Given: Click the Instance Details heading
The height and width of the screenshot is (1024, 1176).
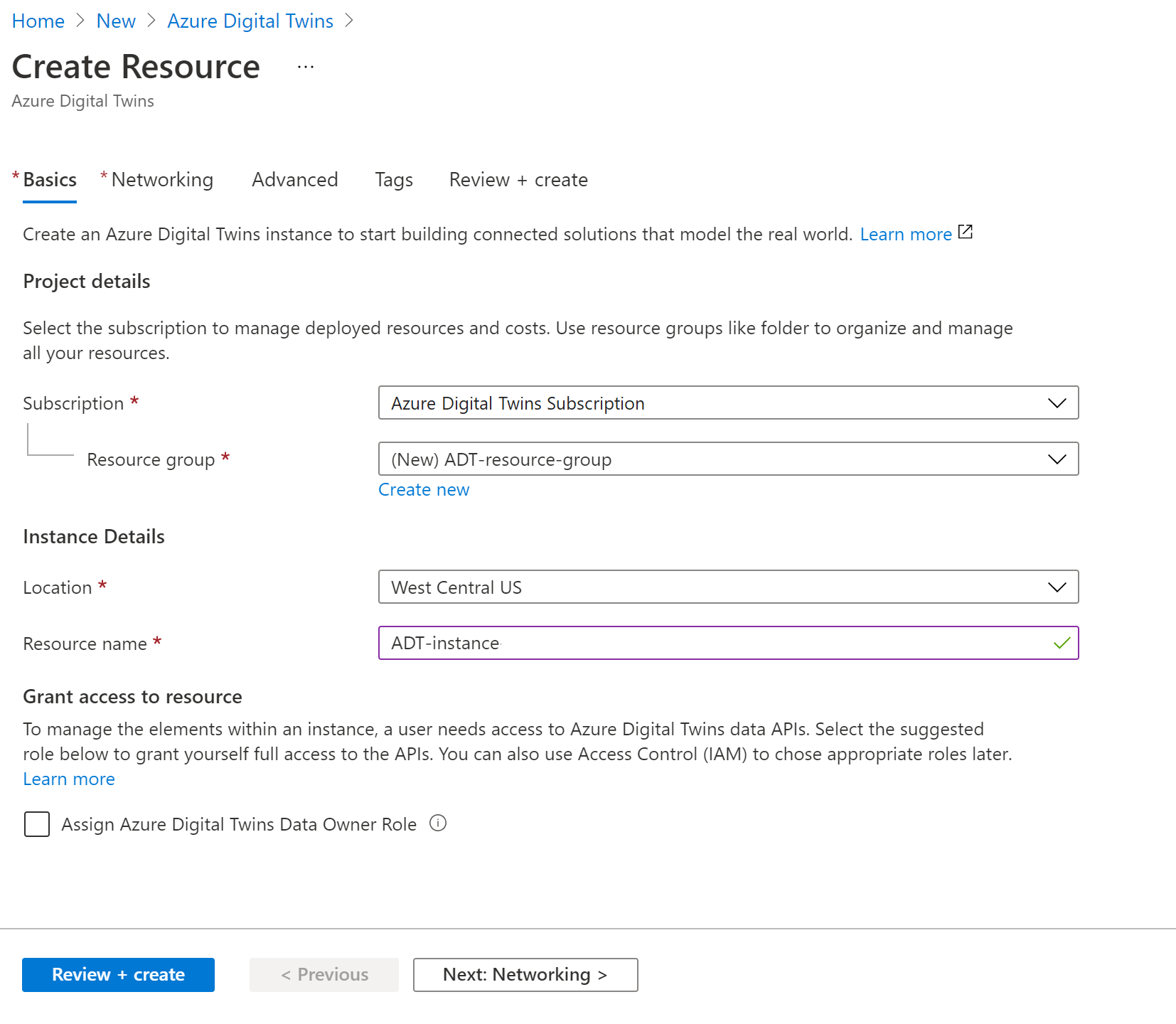Looking at the screenshot, I should pos(94,537).
